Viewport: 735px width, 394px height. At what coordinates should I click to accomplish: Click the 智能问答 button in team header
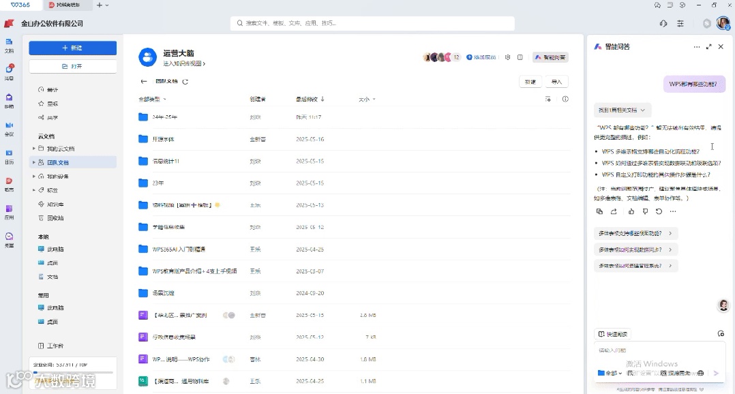coord(550,57)
